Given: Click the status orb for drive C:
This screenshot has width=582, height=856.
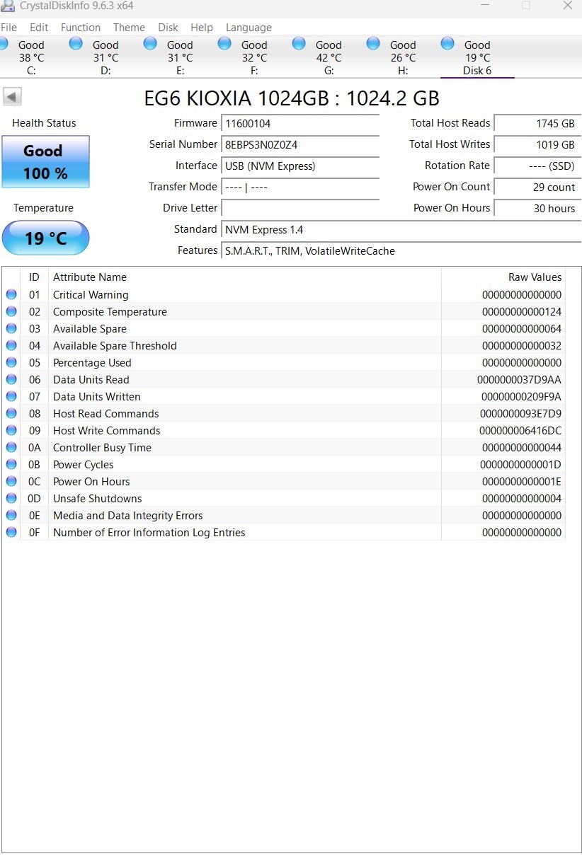Looking at the screenshot, I should [4, 44].
